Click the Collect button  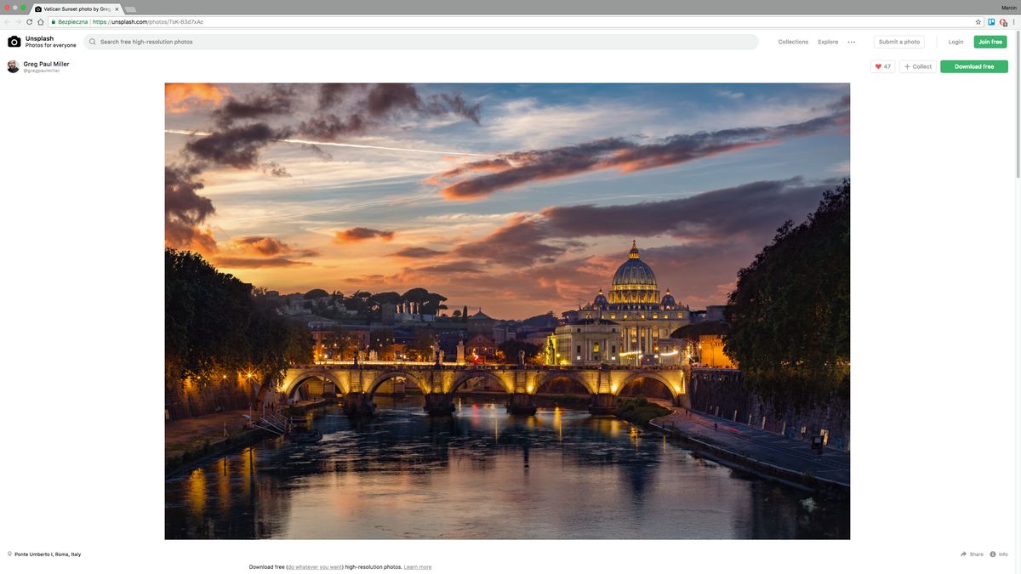[x=918, y=66]
